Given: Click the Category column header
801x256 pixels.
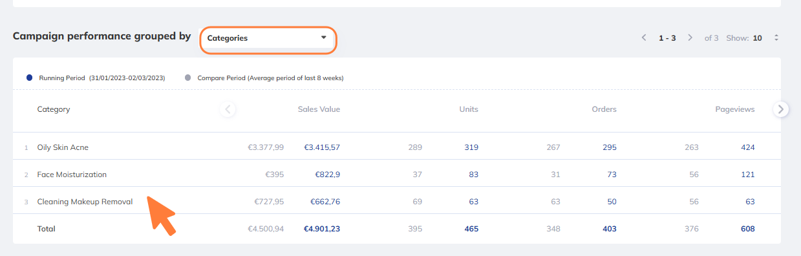Looking at the screenshot, I should click(x=54, y=109).
